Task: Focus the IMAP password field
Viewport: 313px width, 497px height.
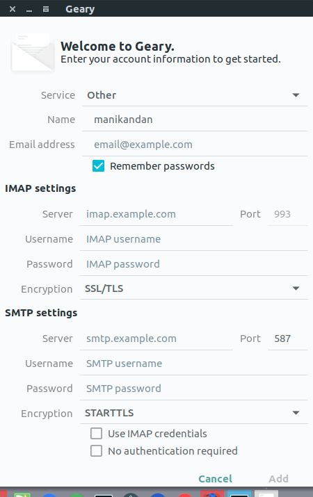Action: [x=194, y=264]
